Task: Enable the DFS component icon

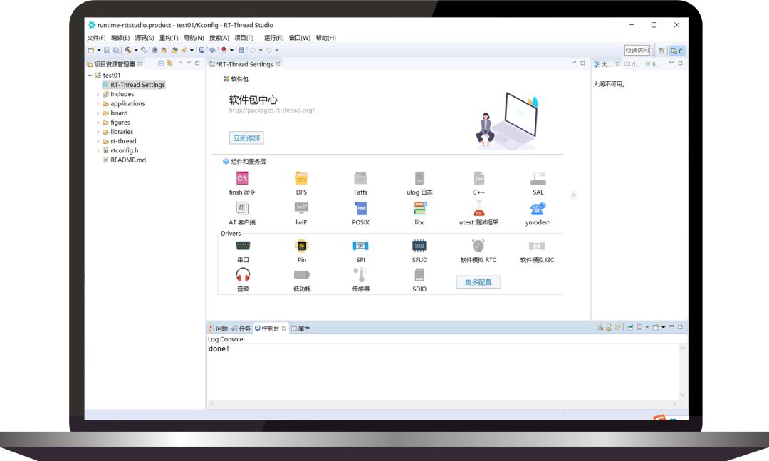Action: (x=301, y=178)
